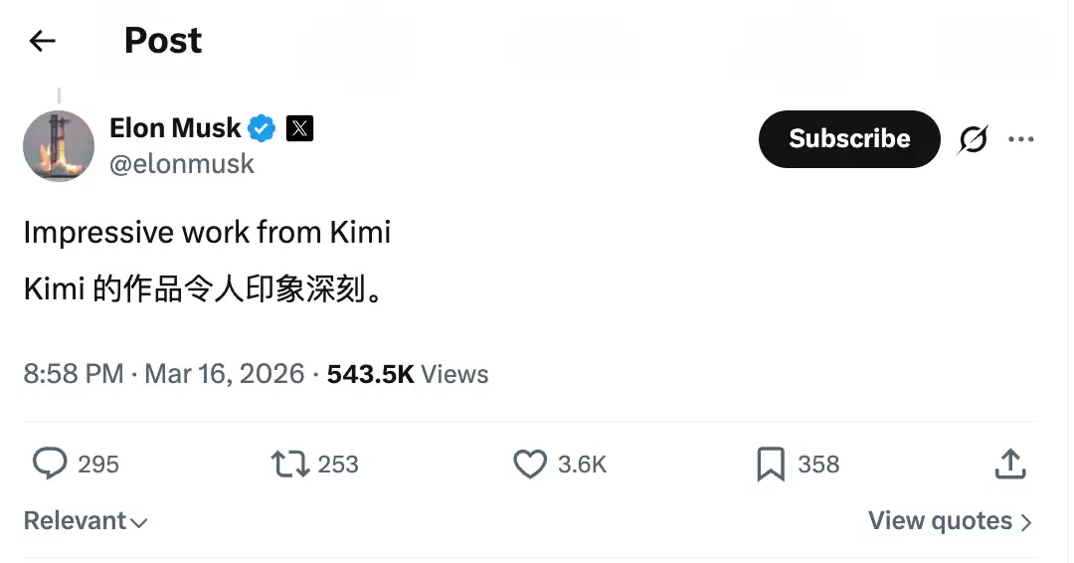Bookmark the post with the bookmark icon

[x=771, y=465]
